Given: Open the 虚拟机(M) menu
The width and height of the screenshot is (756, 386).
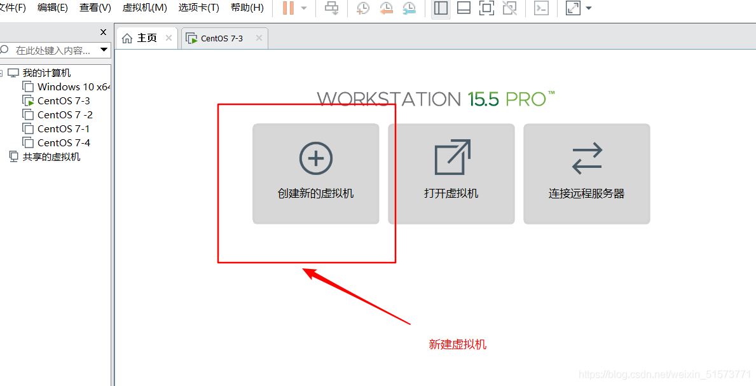Looking at the screenshot, I should (x=144, y=8).
